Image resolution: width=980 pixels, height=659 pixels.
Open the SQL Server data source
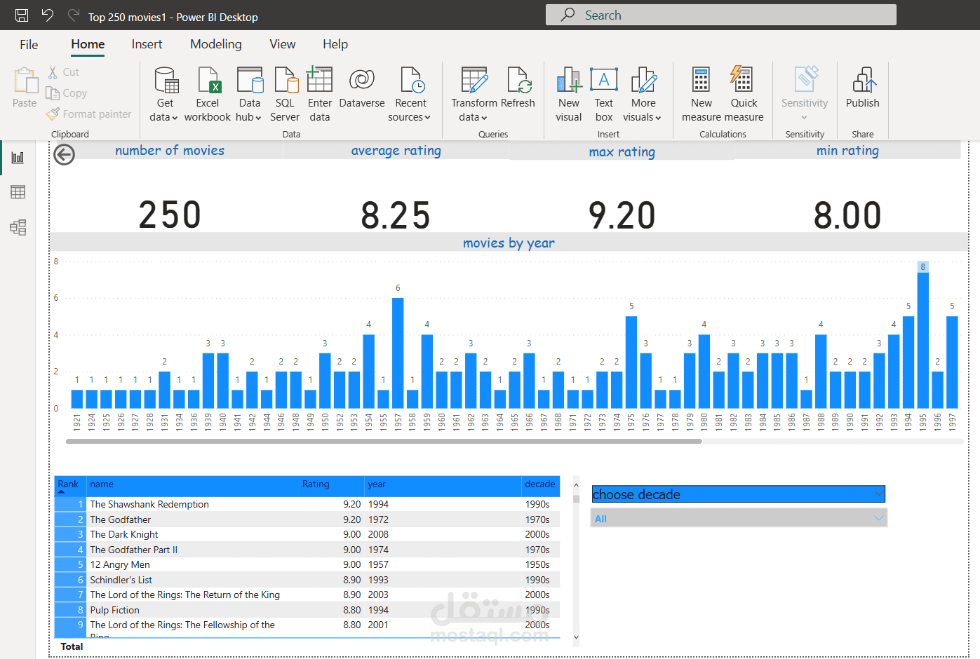[285, 94]
